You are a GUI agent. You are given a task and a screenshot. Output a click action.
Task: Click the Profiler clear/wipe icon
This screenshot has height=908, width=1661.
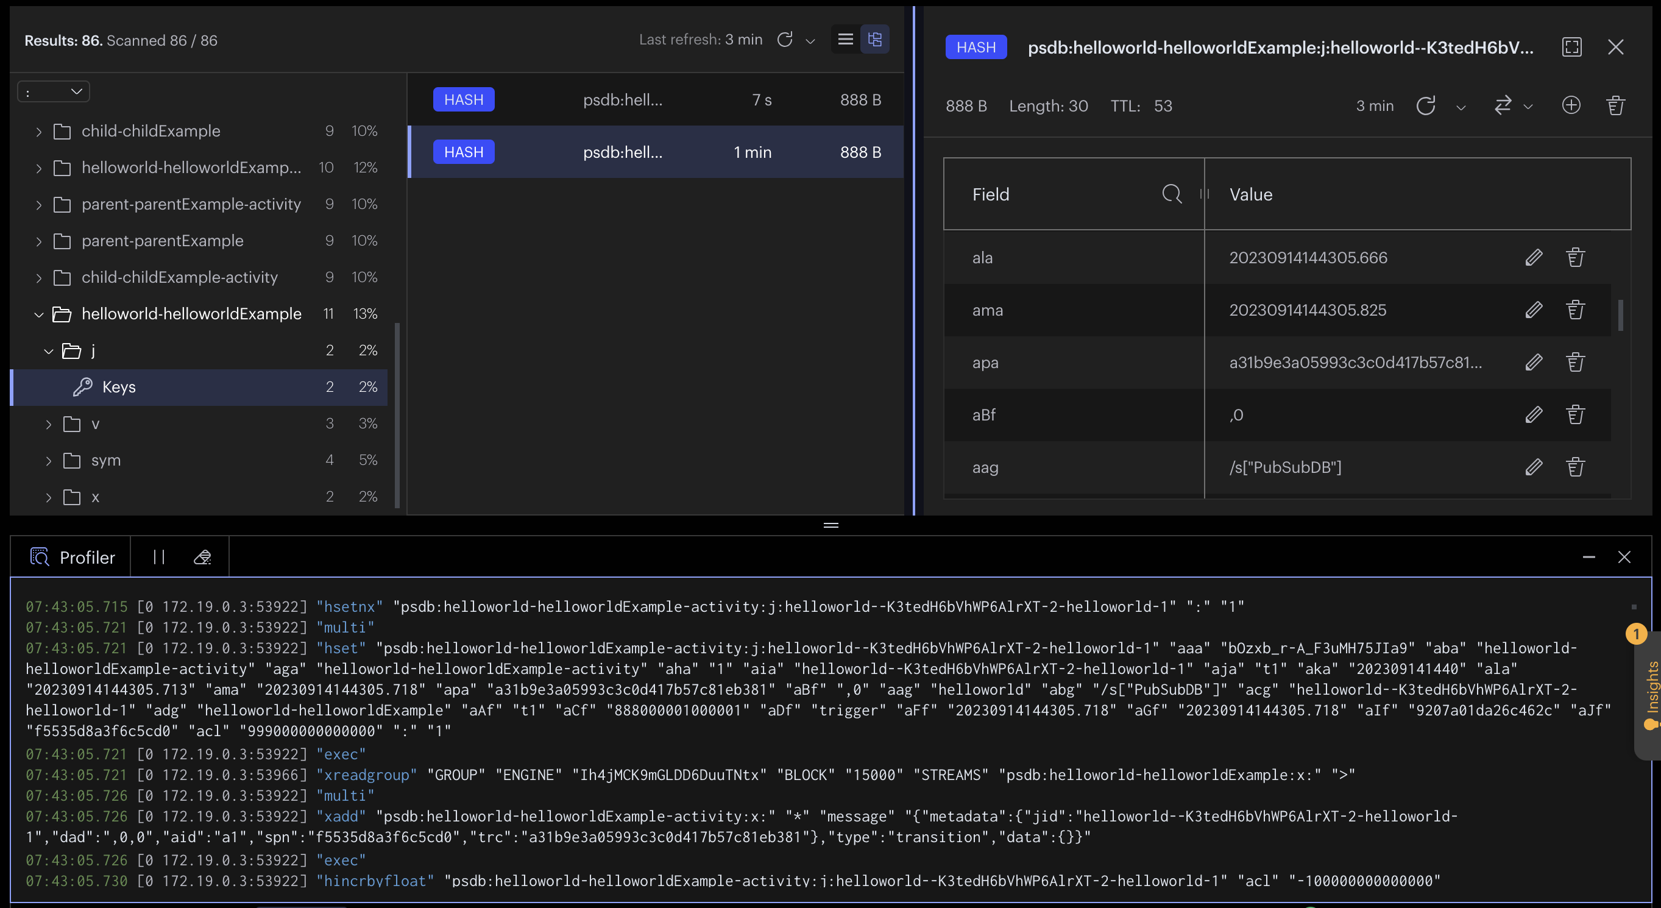pos(201,556)
